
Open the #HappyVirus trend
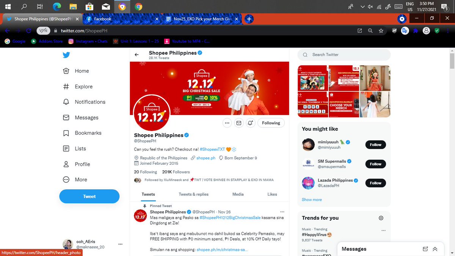coord(317,235)
